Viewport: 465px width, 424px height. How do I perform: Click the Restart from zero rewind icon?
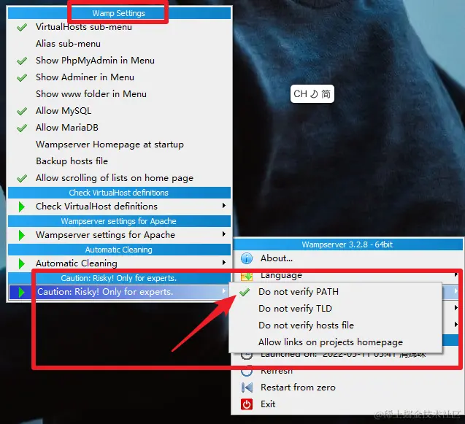click(247, 388)
